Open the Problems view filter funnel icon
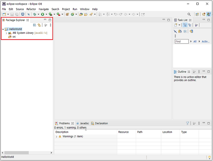This screenshot has height=161, width=213. (x=188, y=123)
